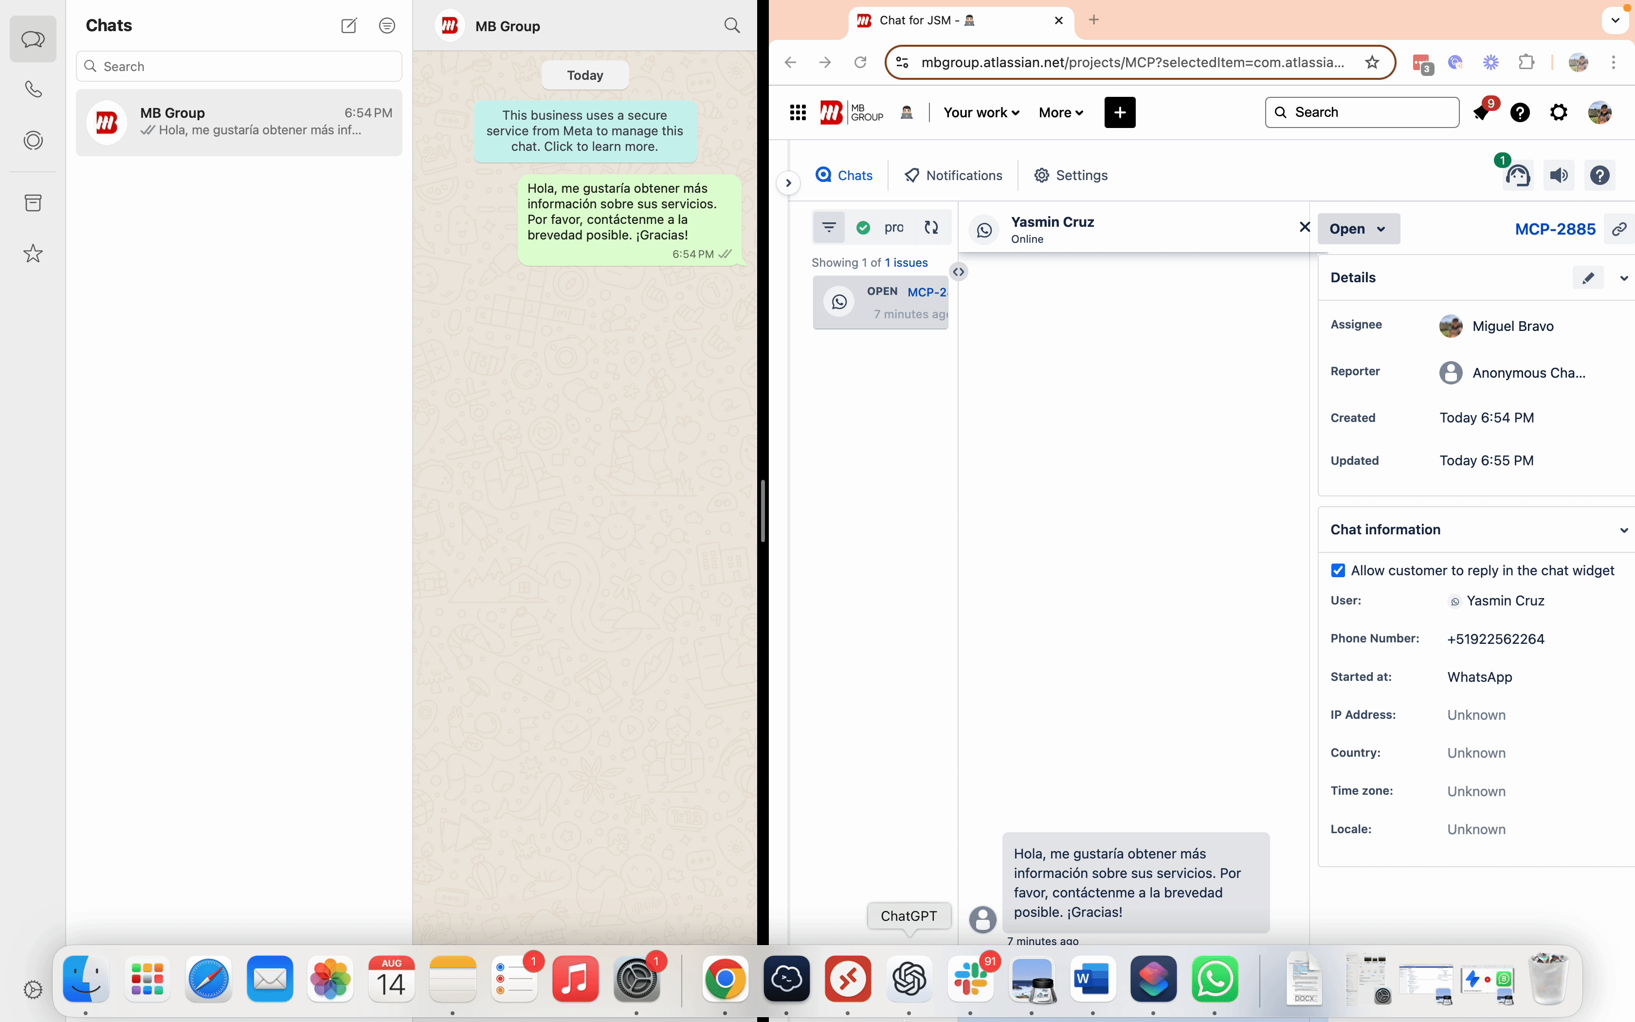
Task: Toggle the green status check filter
Action: tap(863, 228)
